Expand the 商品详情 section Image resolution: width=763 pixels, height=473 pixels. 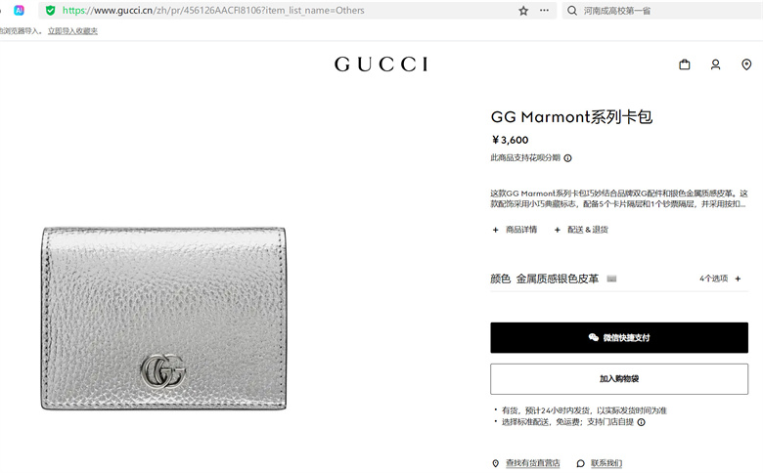click(515, 230)
